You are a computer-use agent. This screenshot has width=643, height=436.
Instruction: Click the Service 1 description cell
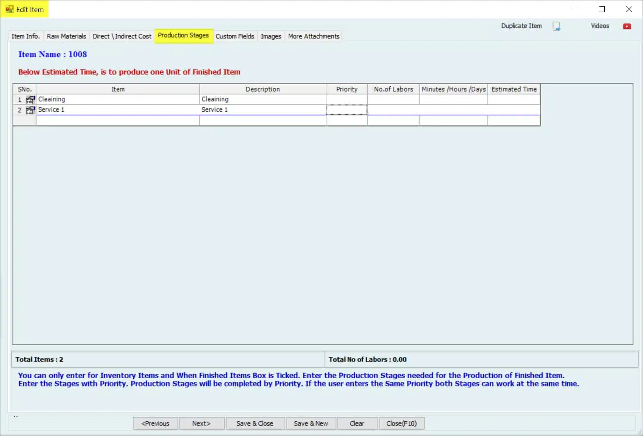pos(263,110)
